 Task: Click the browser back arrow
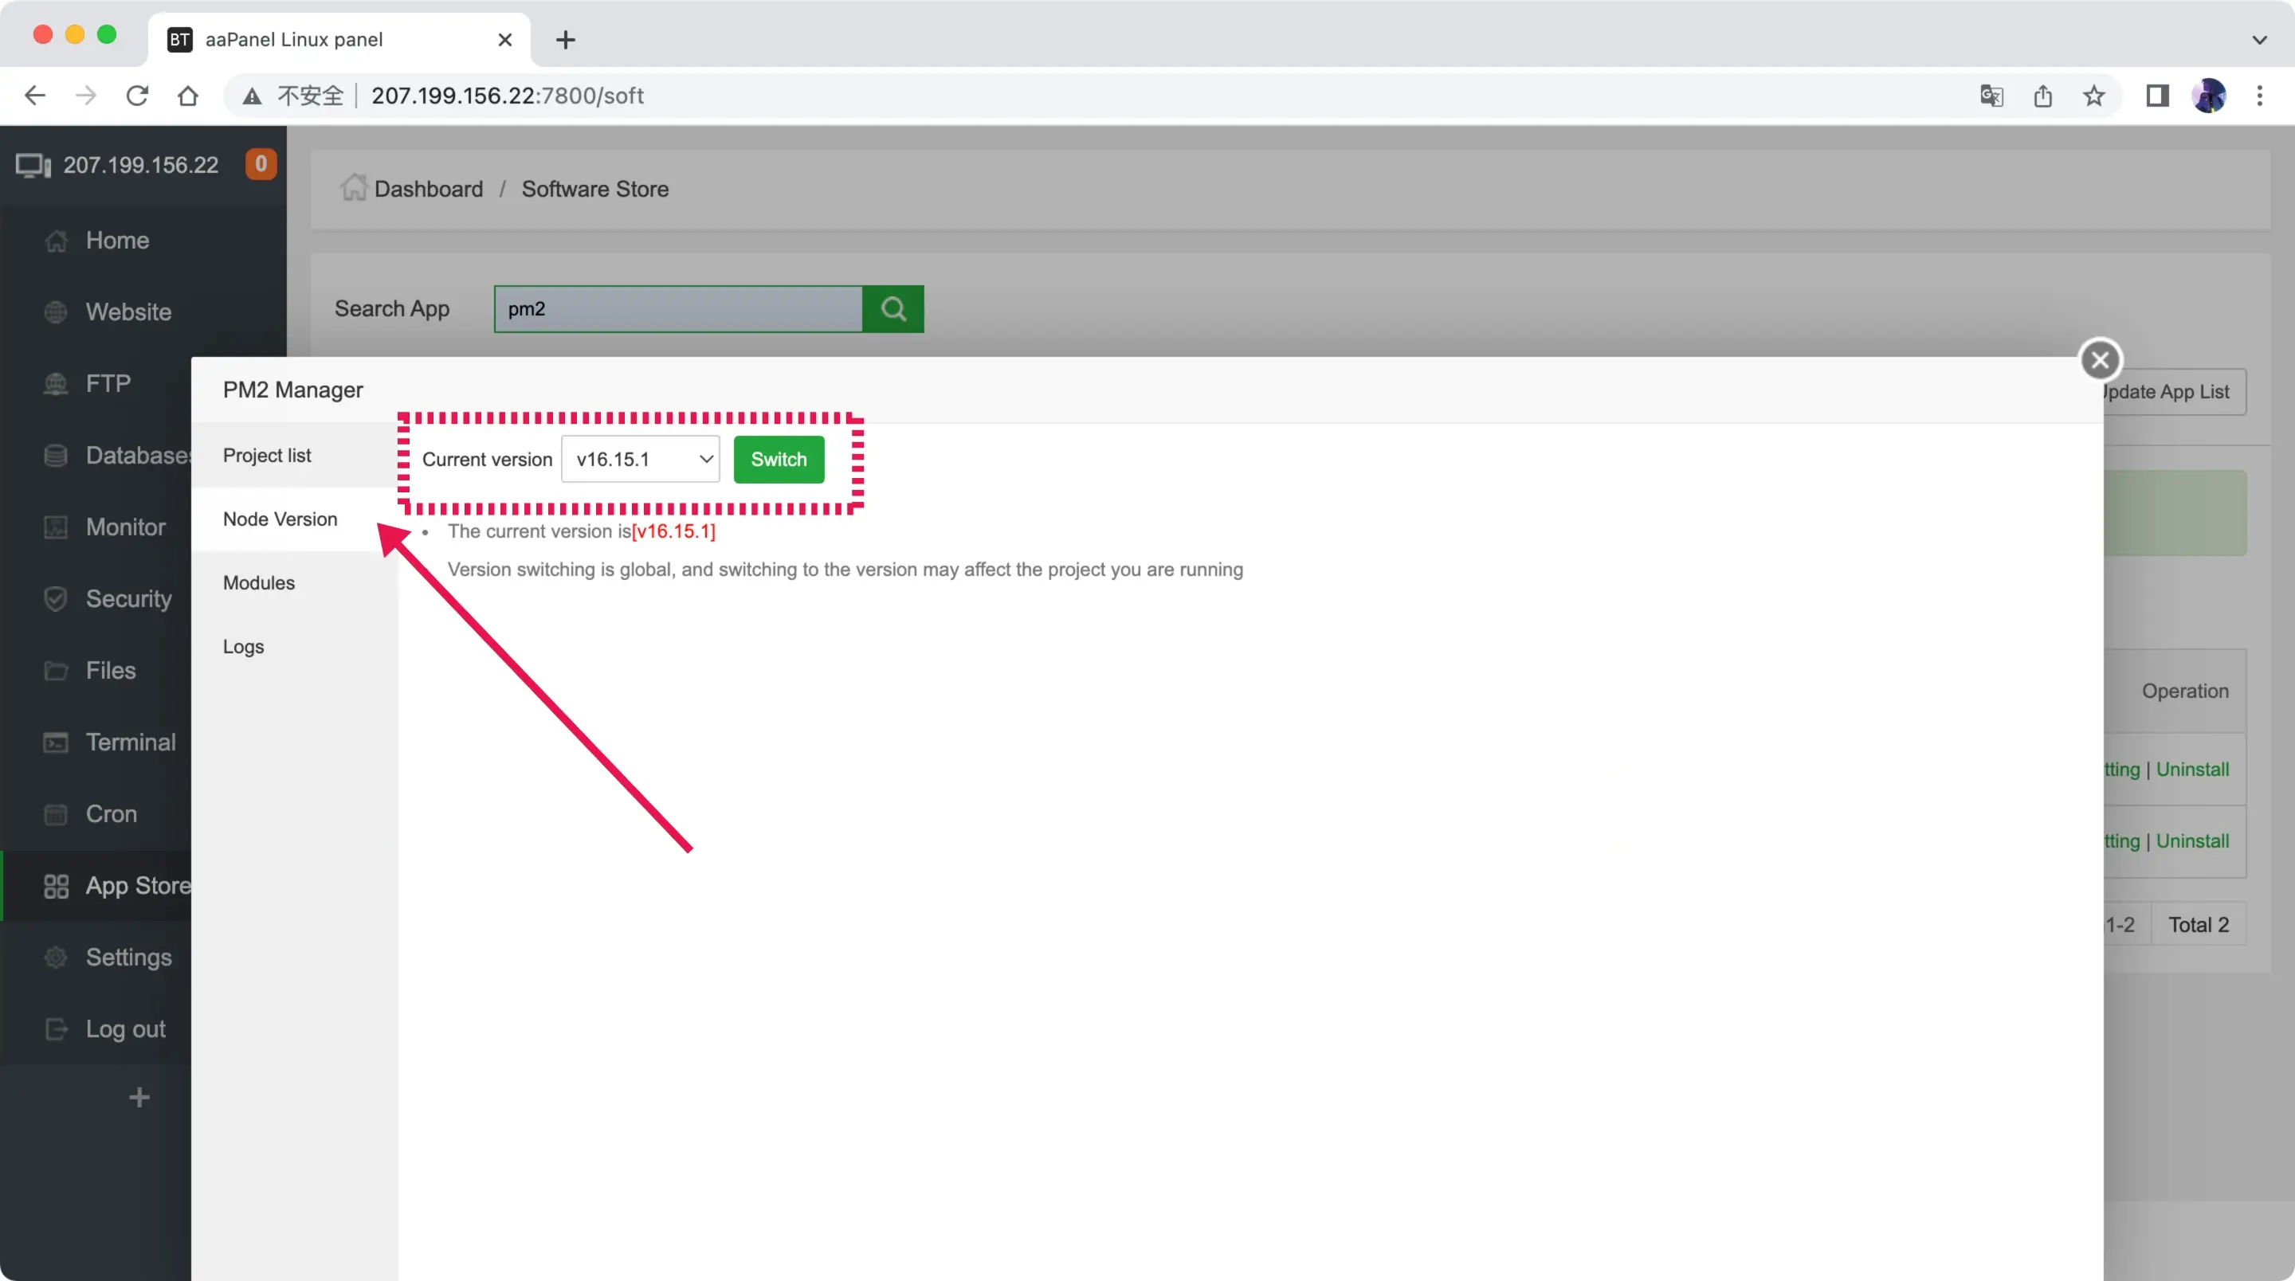tap(35, 96)
